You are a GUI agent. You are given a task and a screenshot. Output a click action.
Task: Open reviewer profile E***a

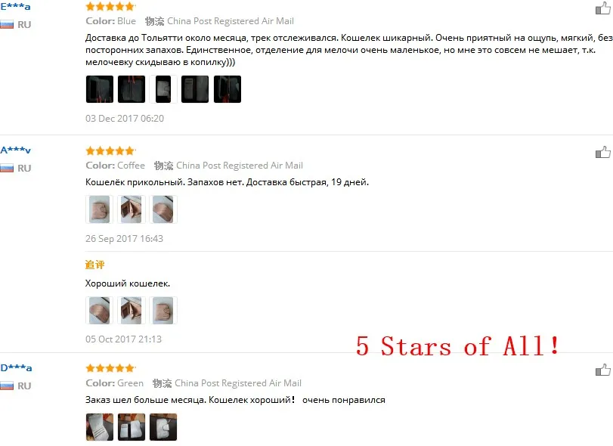15,7
